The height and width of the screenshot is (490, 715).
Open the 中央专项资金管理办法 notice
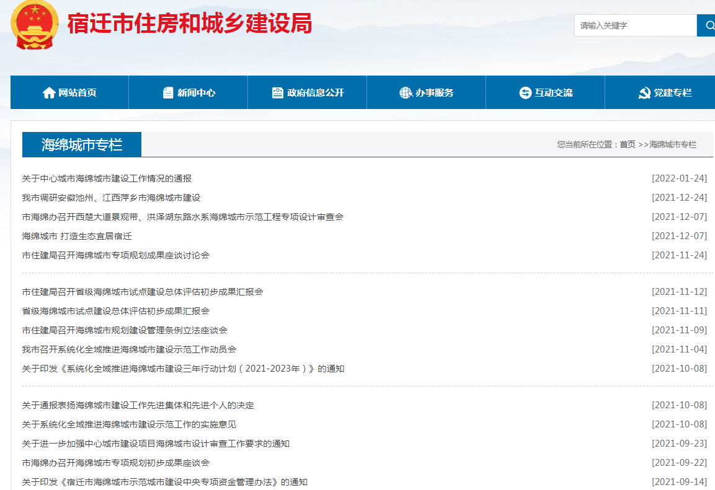[x=164, y=481]
